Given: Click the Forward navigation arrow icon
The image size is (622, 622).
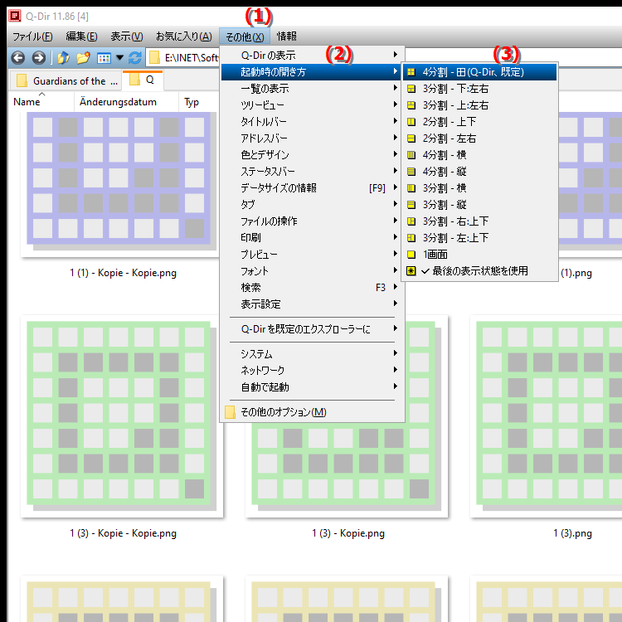Looking at the screenshot, I should click(38, 58).
